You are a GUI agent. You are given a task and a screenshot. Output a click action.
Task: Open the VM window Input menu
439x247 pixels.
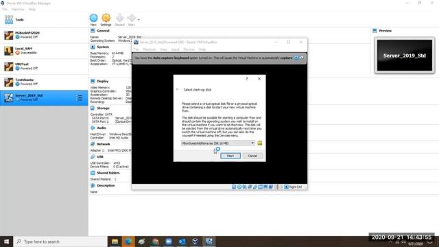coord(176,49)
